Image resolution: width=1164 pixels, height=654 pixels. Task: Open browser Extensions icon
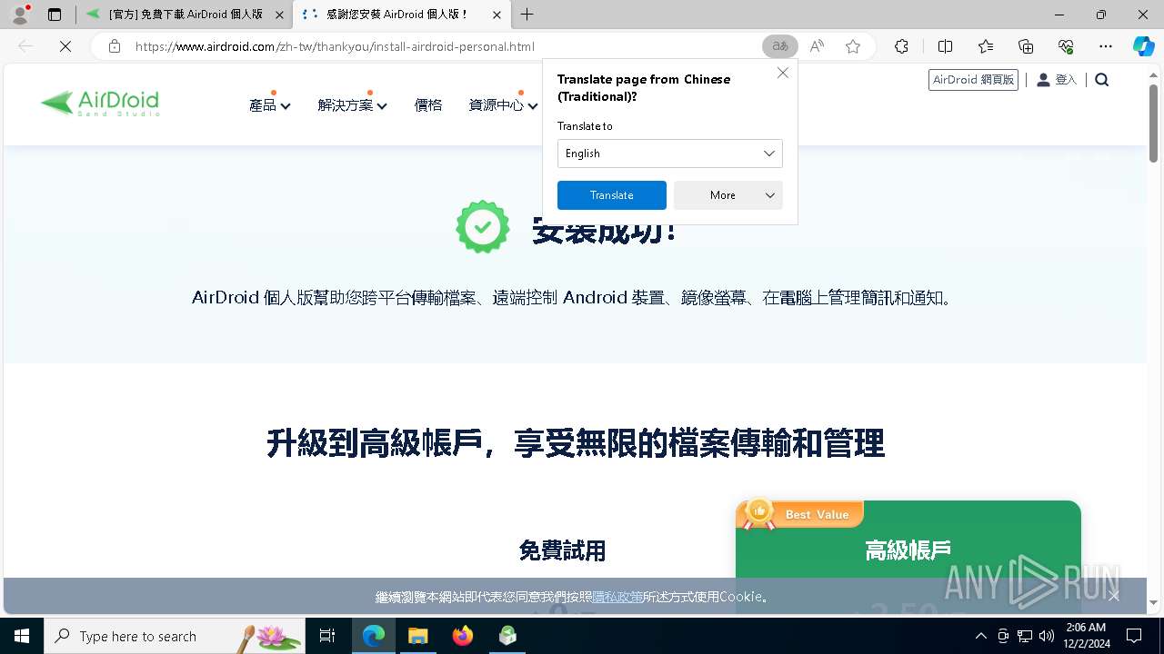pos(901,46)
